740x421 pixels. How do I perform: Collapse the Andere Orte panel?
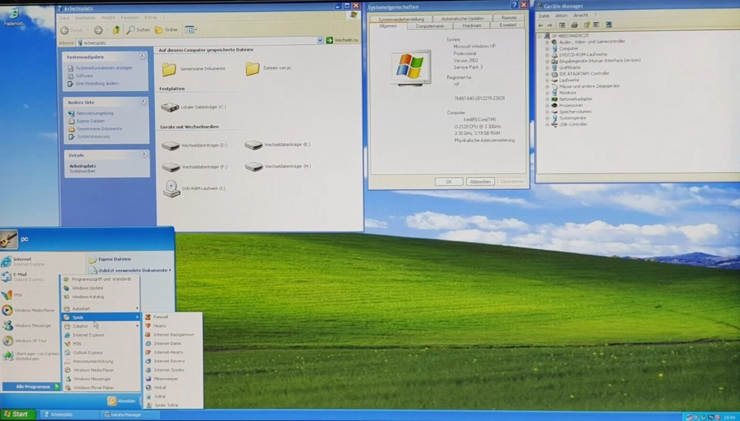143,102
